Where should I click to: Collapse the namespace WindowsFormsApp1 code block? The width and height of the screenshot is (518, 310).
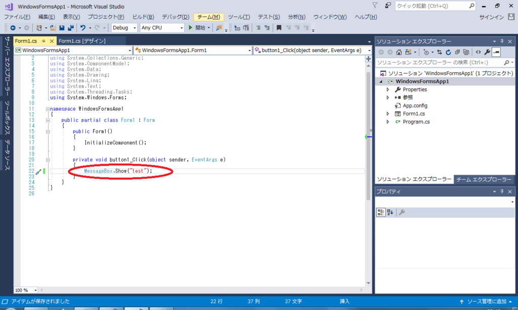click(48, 109)
